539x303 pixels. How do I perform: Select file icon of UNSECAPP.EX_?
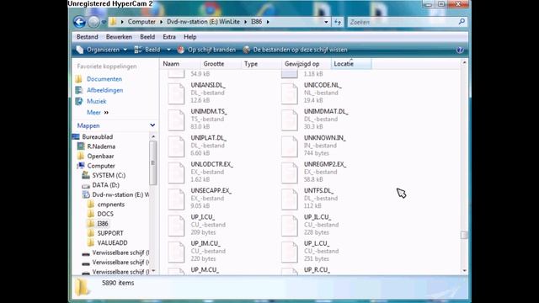pos(176,199)
